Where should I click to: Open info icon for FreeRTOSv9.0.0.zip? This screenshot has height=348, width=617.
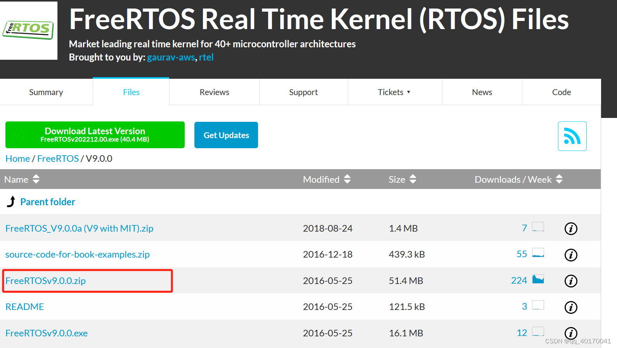click(570, 281)
